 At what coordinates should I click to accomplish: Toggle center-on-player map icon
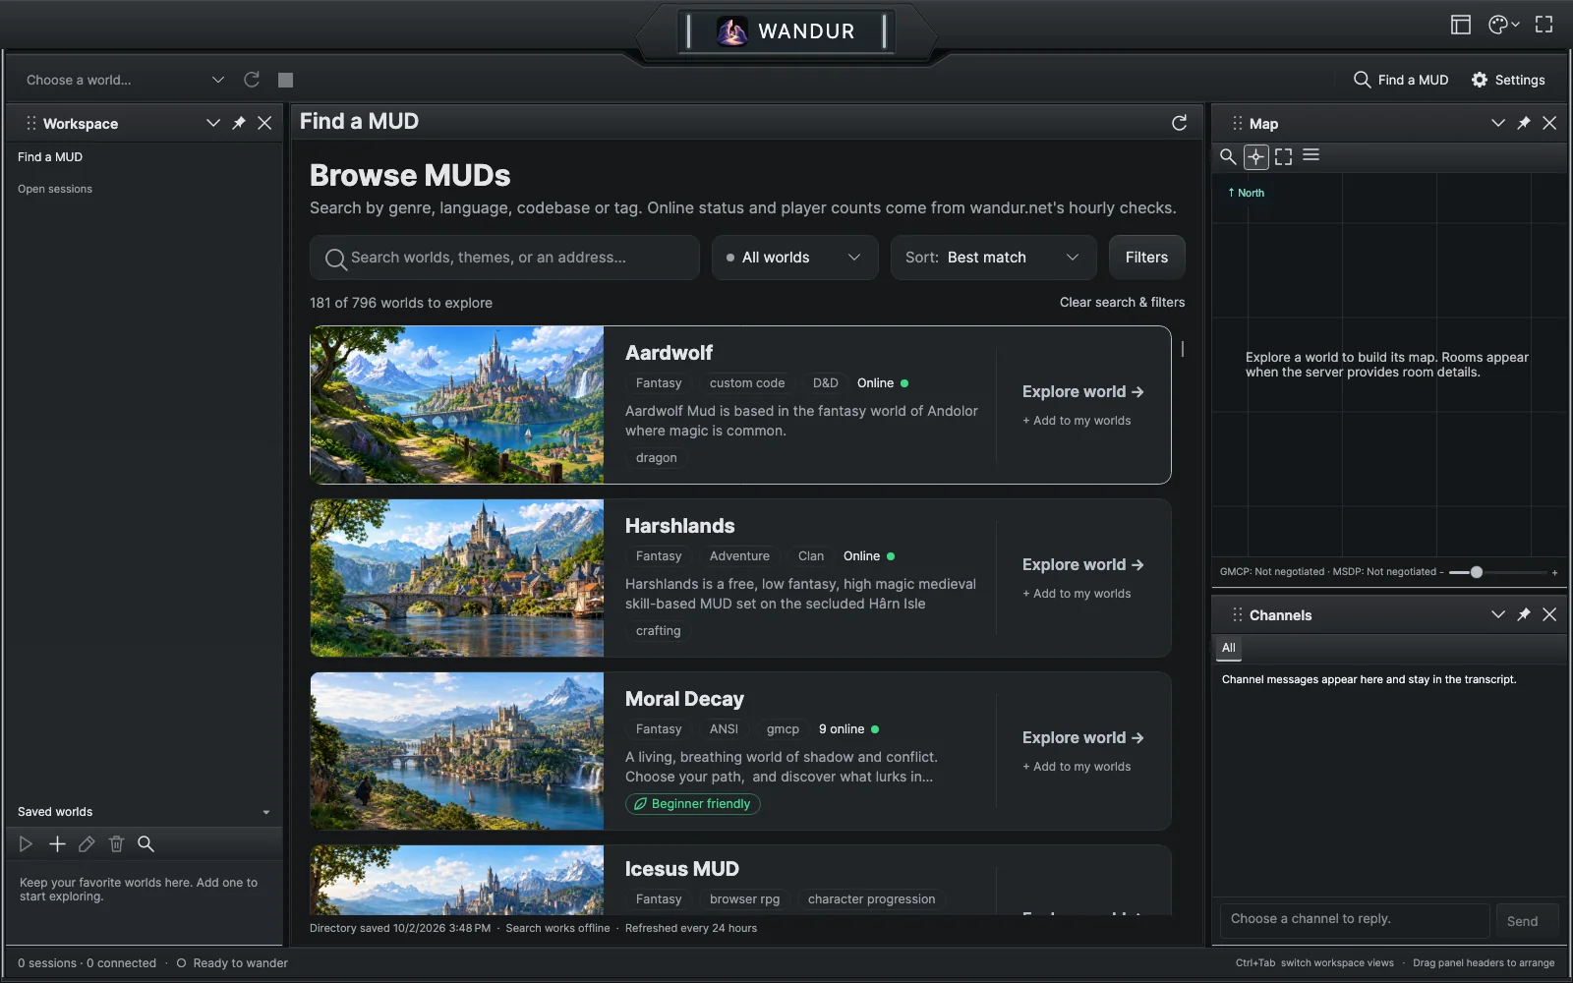pyautogui.click(x=1255, y=156)
